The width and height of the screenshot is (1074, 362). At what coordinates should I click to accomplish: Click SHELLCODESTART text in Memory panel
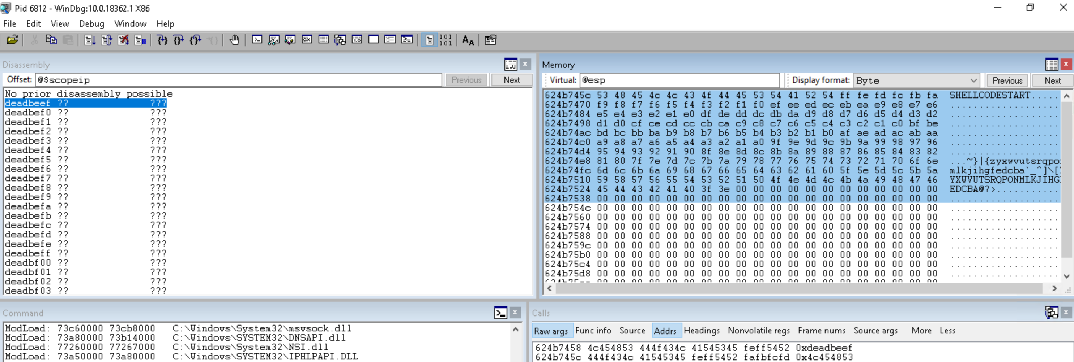[x=990, y=95]
